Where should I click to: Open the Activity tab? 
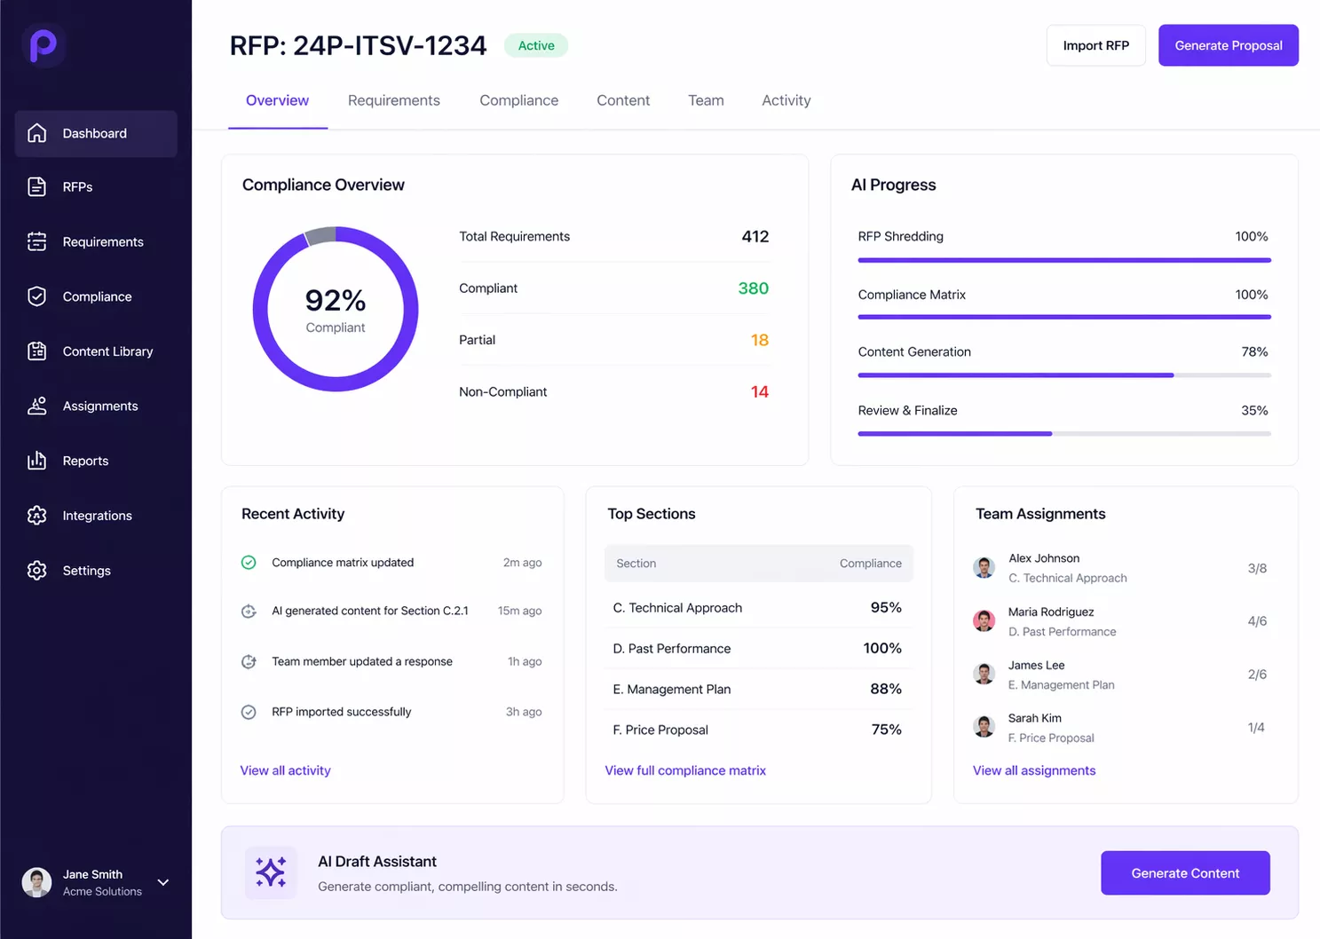786,100
